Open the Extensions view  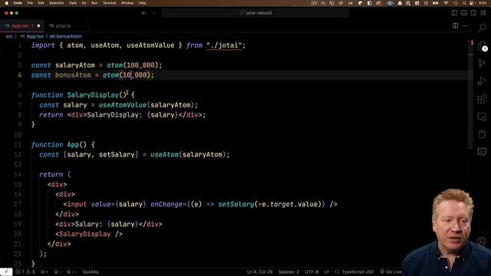[482, 99]
